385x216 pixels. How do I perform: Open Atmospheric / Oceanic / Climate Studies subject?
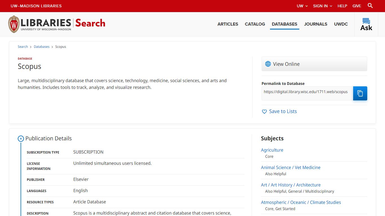tap(301, 202)
